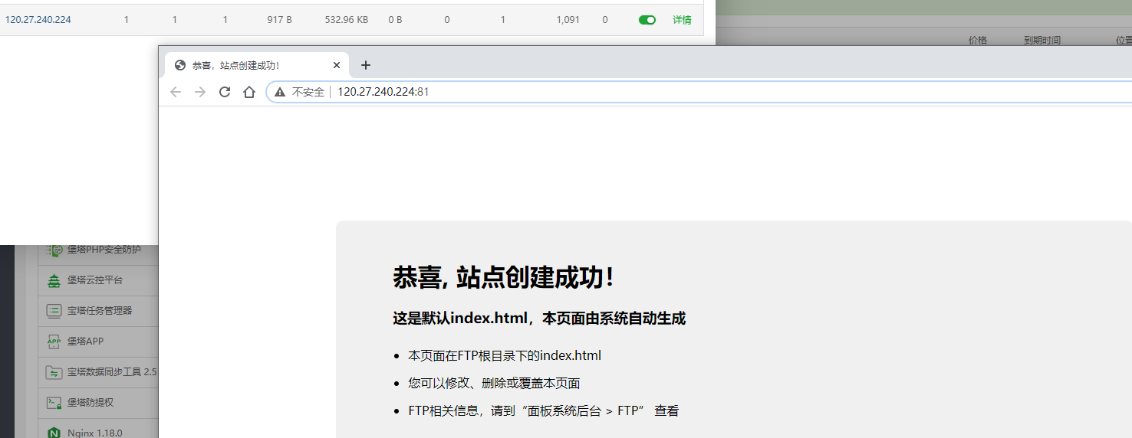
Task: Click the 堡塔APP icon
Action: coord(54,342)
